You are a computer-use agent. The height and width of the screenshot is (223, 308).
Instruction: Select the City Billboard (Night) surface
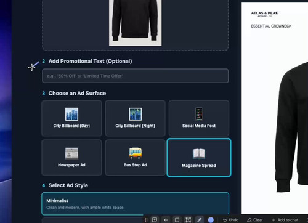[135, 118]
